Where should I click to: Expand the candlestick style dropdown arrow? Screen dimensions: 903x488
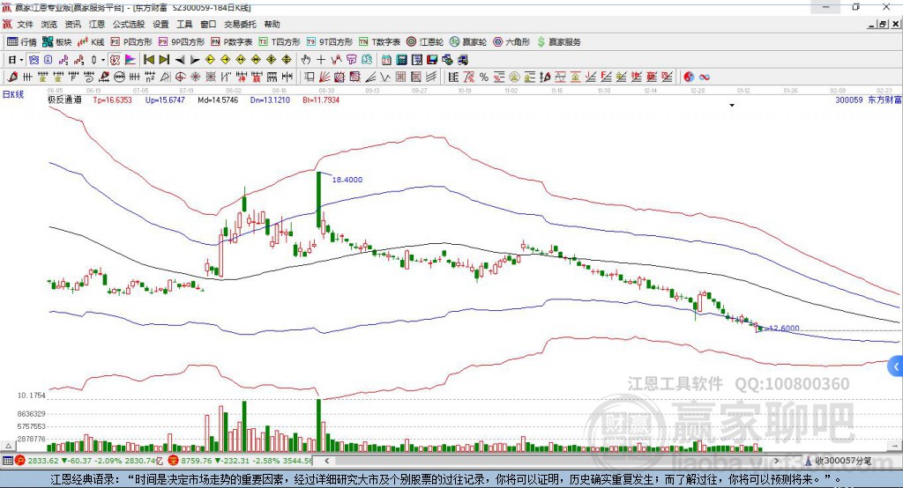[x=104, y=60]
